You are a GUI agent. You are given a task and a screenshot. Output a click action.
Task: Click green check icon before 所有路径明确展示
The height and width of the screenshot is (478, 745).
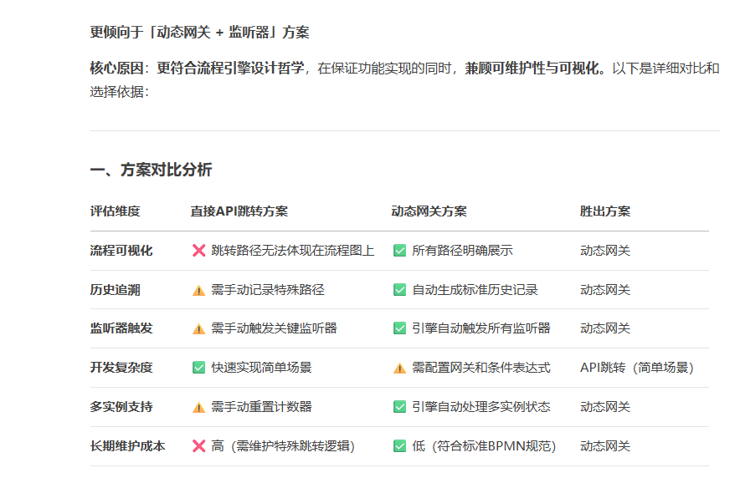tap(399, 251)
